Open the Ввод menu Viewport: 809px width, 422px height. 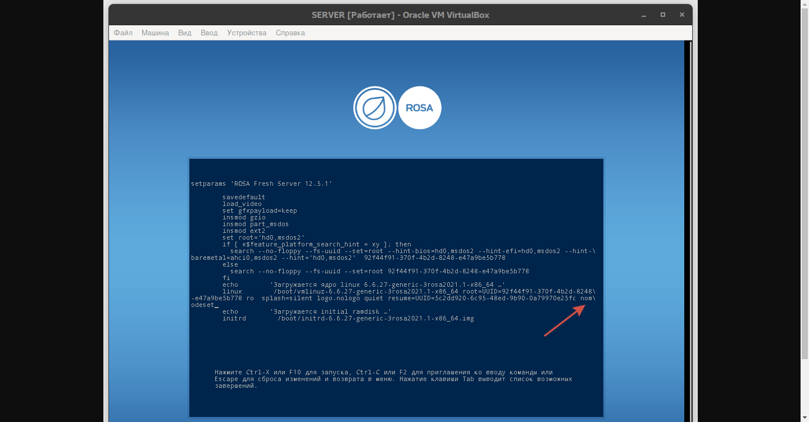(x=209, y=33)
